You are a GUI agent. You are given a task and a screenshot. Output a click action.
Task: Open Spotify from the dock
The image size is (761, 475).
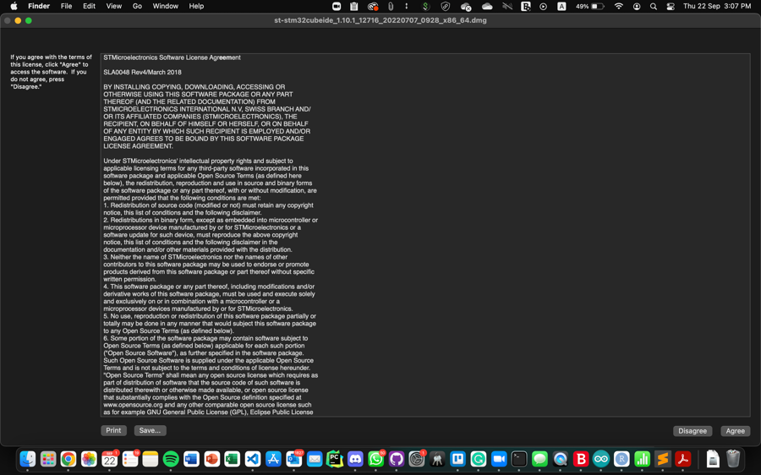(171, 459)
